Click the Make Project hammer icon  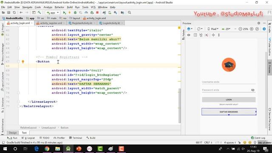(40, 12)
